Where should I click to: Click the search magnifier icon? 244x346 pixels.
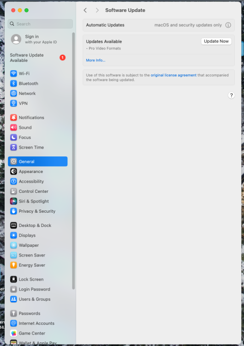tap(12, 24)
